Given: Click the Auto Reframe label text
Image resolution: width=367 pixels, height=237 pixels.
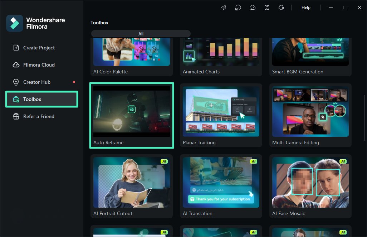Looking at the screenshot, I should click(x=108, y=142).
